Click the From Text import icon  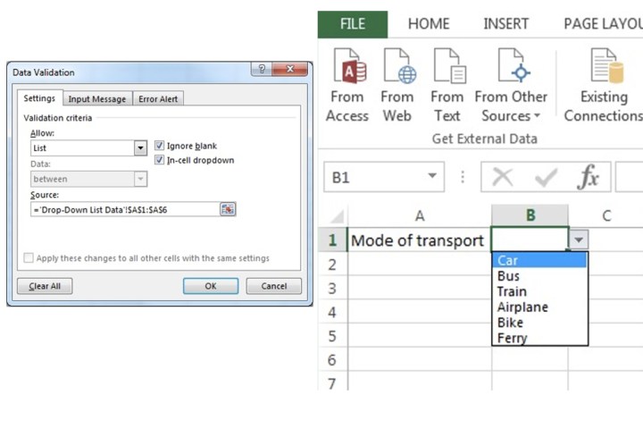click(x=447, y=68)
